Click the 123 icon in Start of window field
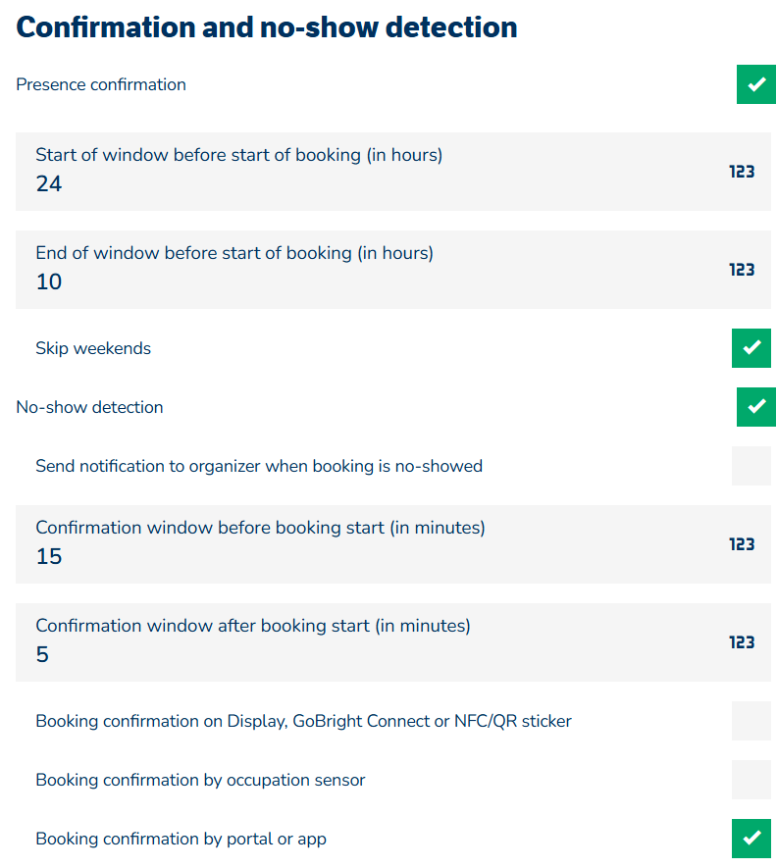This screenshot has width=777, height=868. (x=742, y=172)
